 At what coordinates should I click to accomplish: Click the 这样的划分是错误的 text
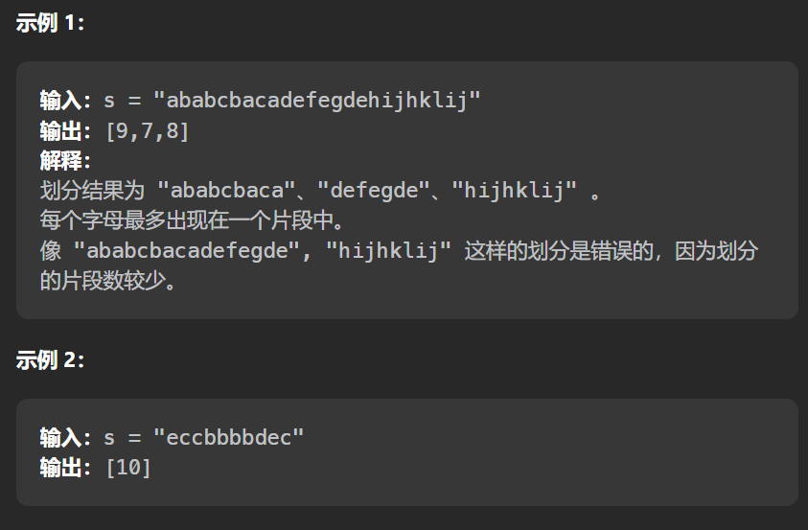click(x=559, y=251)
